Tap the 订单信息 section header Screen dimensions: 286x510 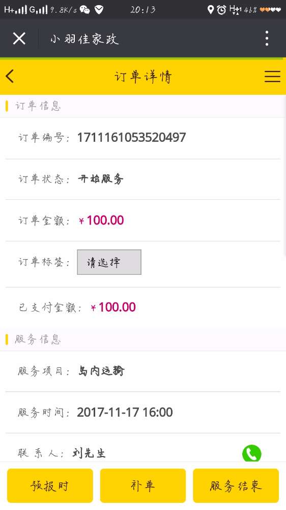pos(38,106)
